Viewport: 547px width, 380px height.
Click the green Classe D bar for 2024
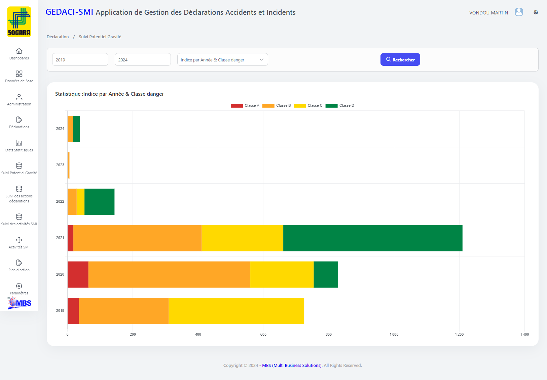tap(76, 129)
